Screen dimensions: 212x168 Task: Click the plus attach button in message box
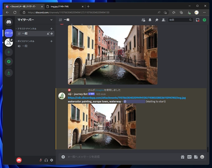pyautogui.click(x=63, y=157)
